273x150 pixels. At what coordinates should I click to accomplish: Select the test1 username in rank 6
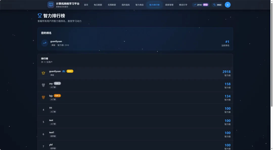(52, 132)
